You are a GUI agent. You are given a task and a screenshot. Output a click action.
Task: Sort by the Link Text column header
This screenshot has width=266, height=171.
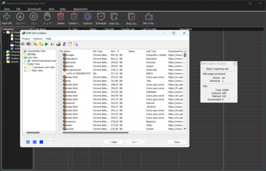156,51
